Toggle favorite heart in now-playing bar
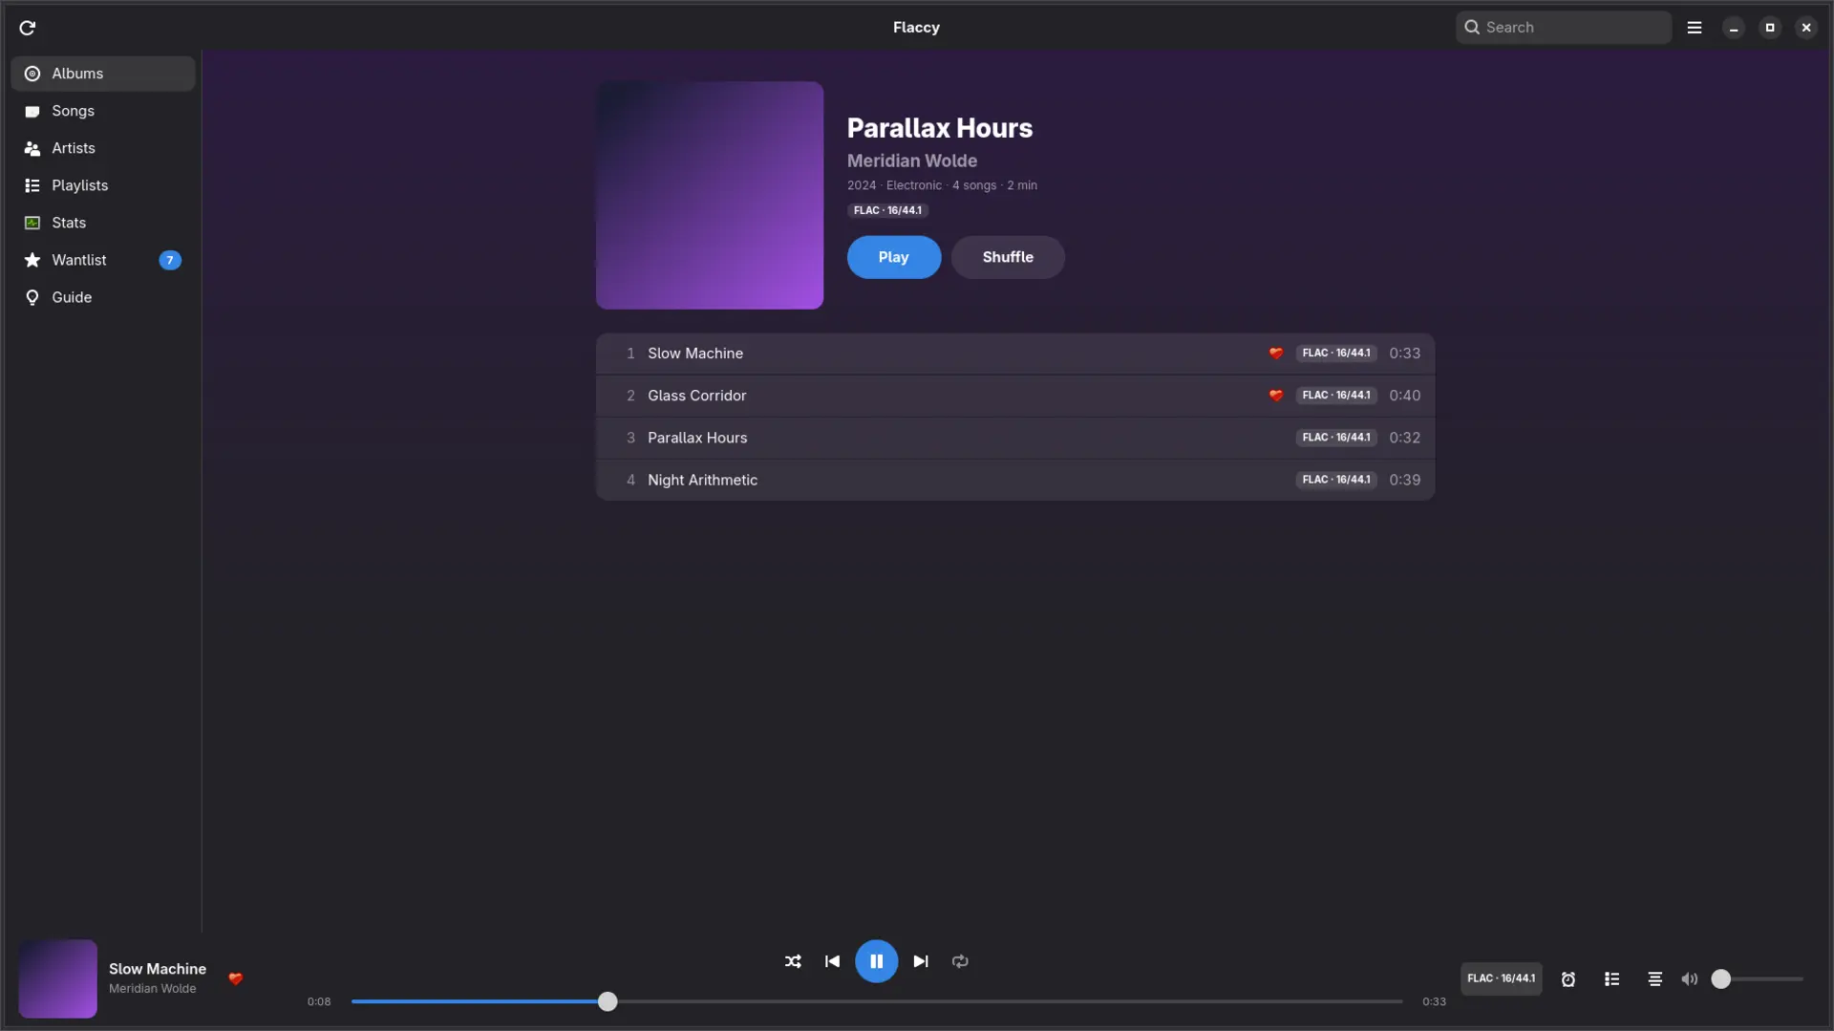Image resolution: width=1834 pixels, height=1031 pixels. click(x=236, y=978)
